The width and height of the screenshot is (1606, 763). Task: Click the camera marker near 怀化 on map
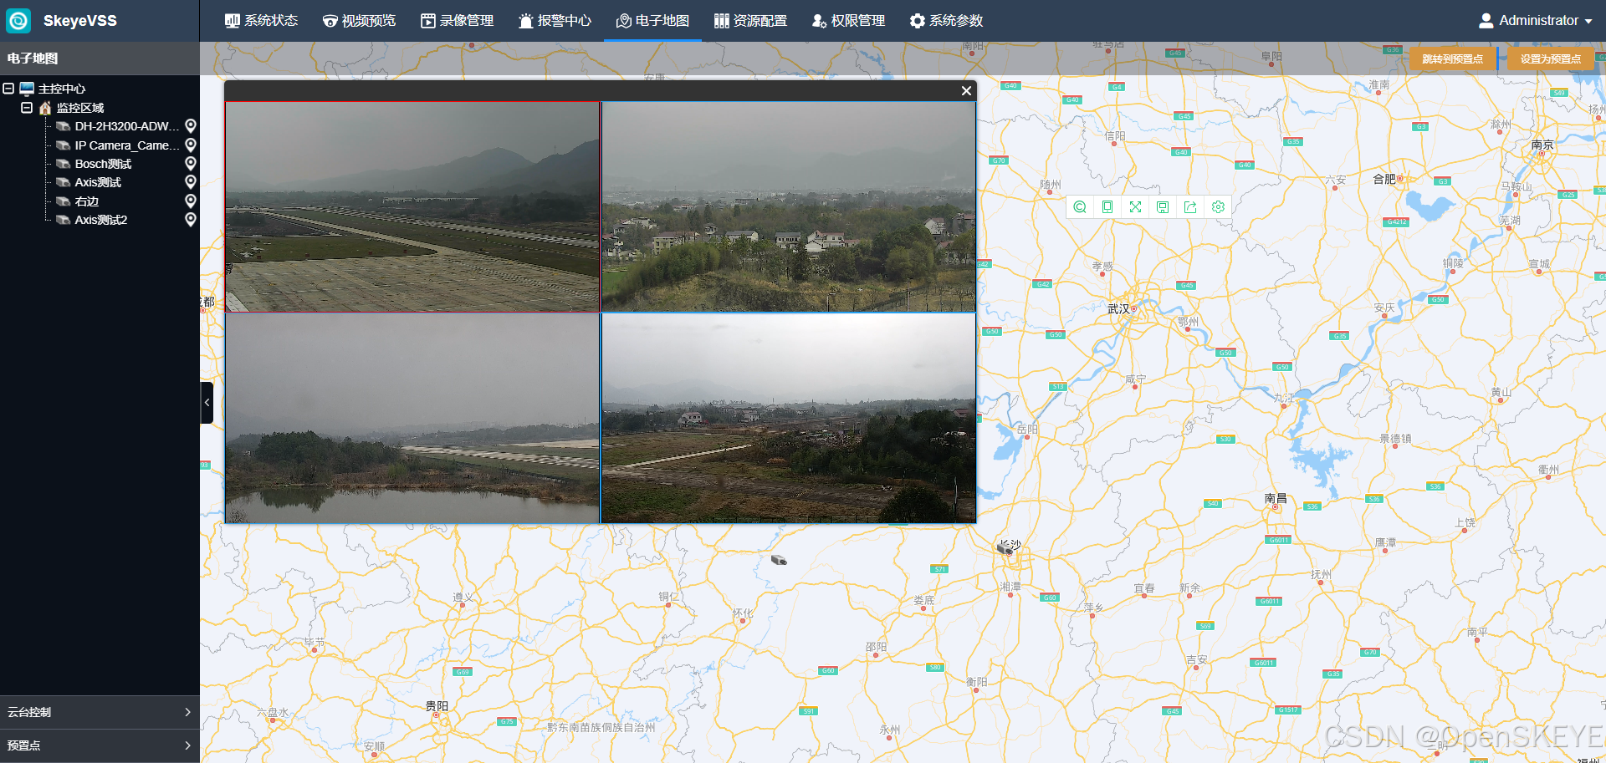(779, 560)
